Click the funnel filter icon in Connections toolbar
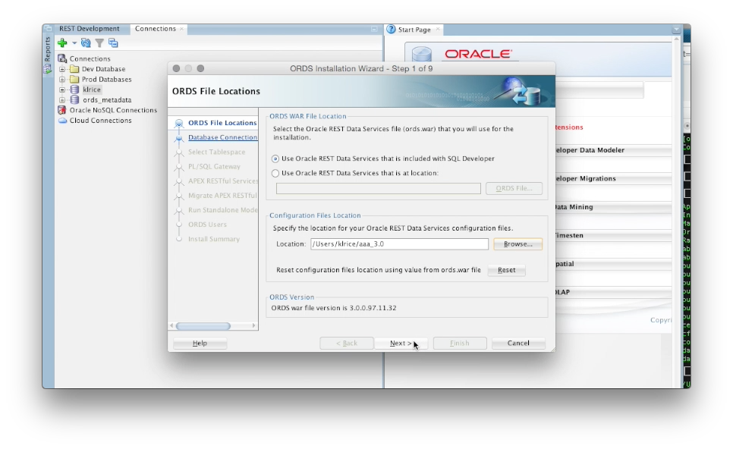The height and width of the screenshot is (449, 733). [x=99, y=43]
